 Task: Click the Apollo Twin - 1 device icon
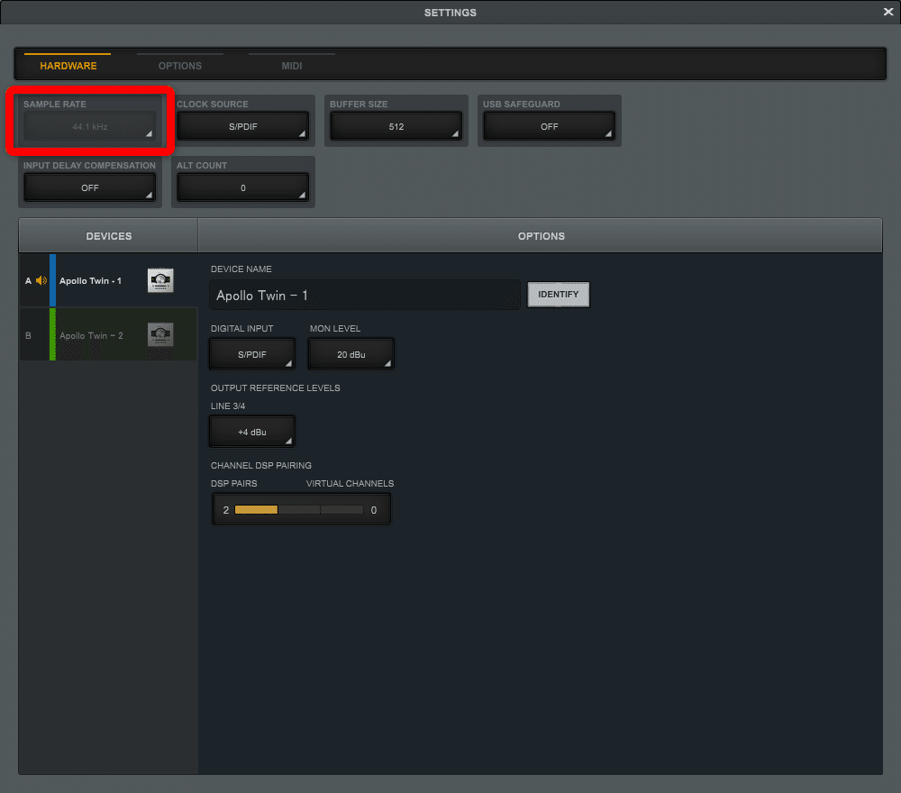[160, 280]
